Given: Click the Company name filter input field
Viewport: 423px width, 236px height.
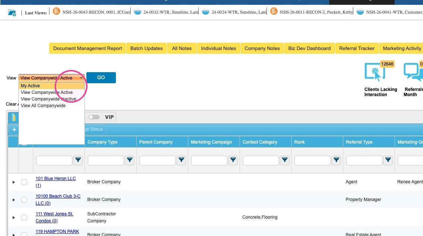Looking at the screenshot, I should [x=54, y=161].
